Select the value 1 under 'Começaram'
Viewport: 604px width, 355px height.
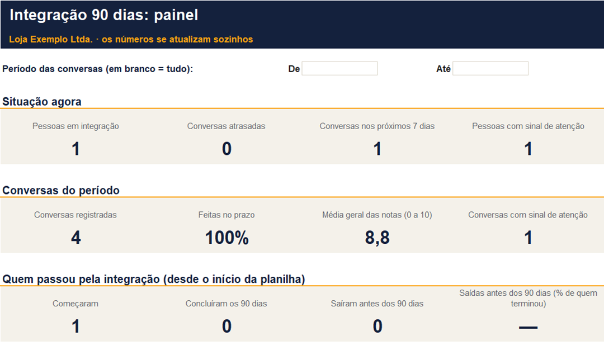pos(75,326)
